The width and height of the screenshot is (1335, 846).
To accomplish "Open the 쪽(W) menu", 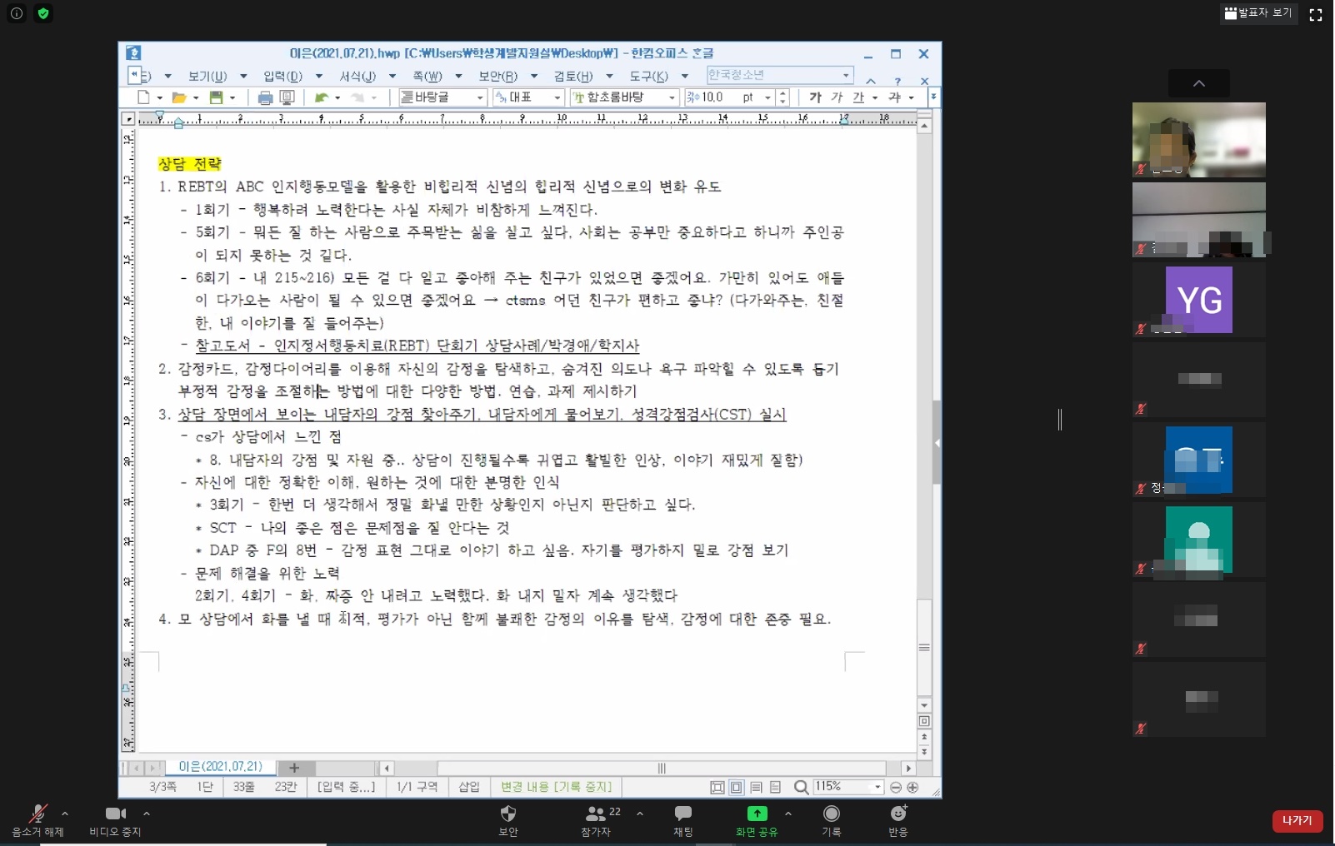I will tap(427, 76).
